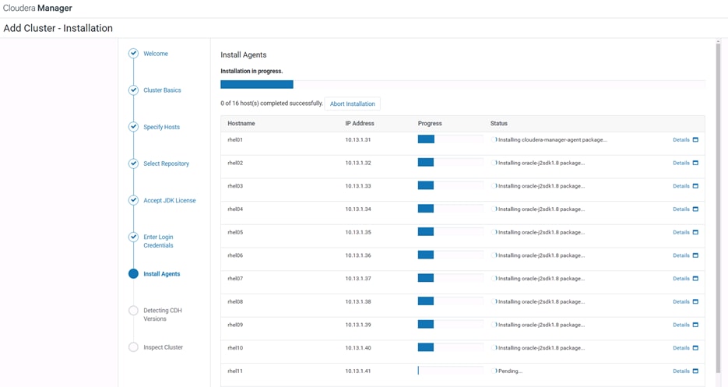Open details window icon for rhel03
Viewport: 728px width, 387px height.
tap(695, 186)
